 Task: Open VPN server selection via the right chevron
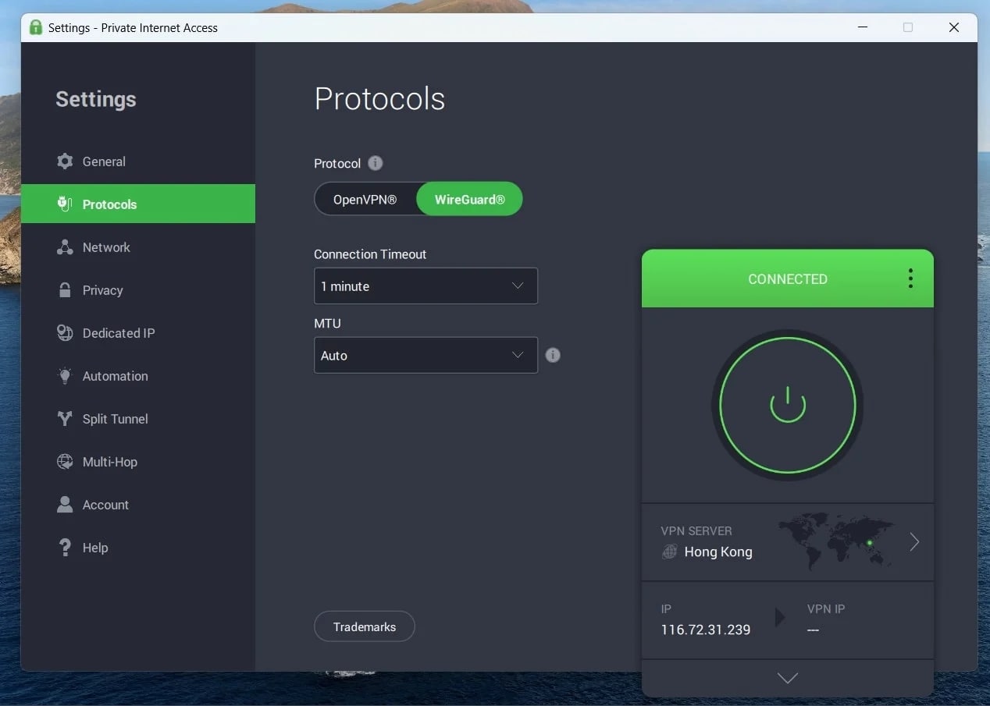[913, 541]
